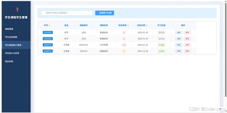Click the 课程编号 column header
The image size is (227, 113).
84,26
